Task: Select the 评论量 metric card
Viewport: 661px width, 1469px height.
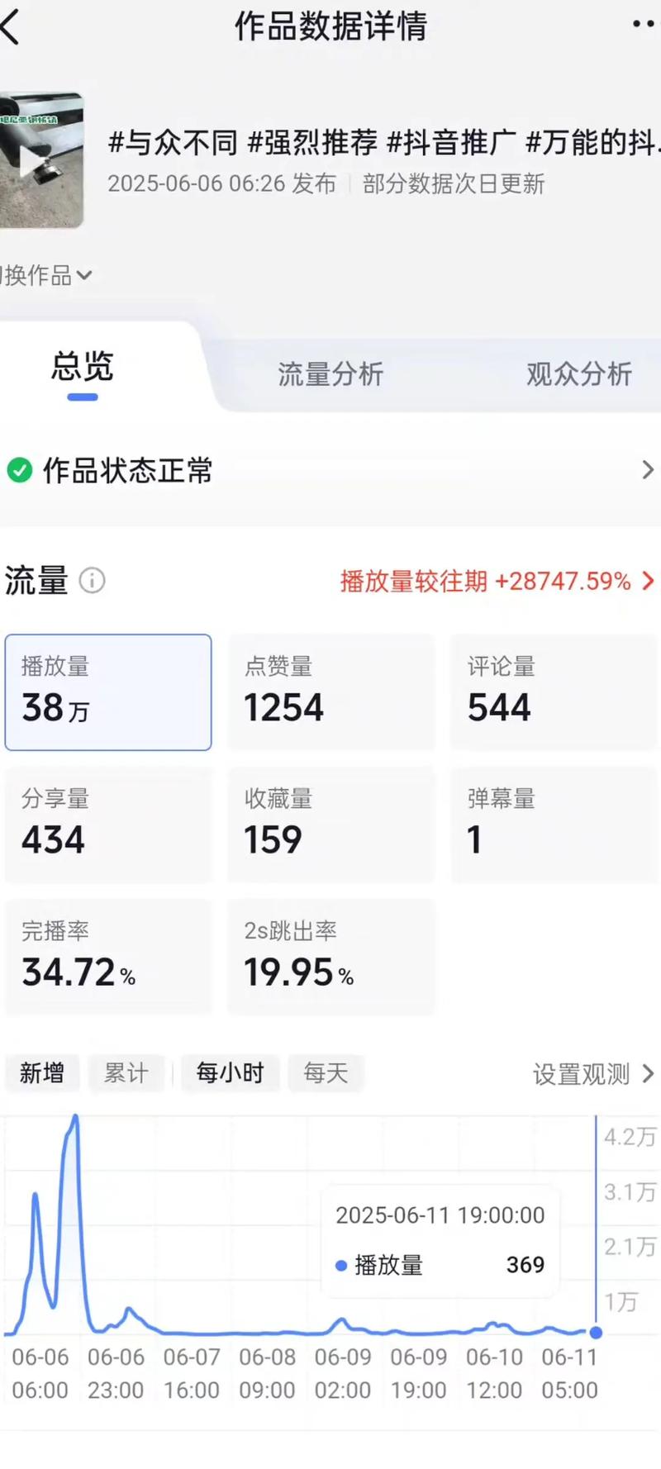Action: point(553,691)
